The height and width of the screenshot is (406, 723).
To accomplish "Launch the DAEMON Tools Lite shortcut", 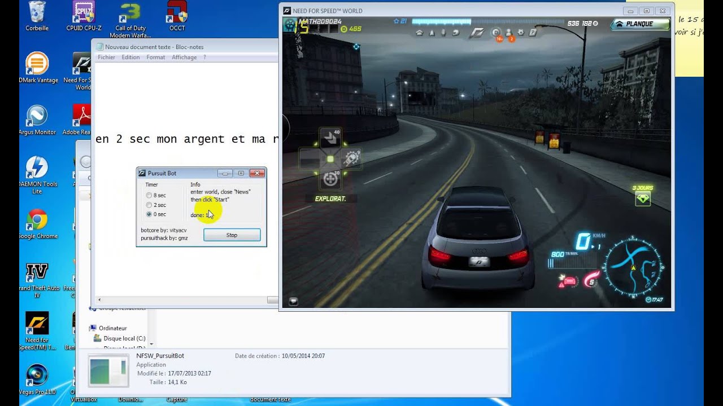I will 37,175.
